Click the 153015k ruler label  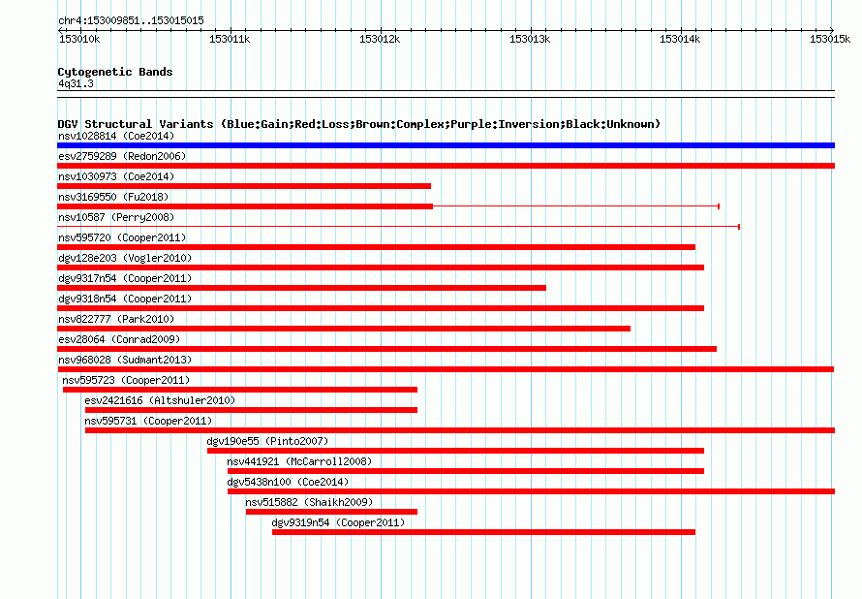(830, 39)
